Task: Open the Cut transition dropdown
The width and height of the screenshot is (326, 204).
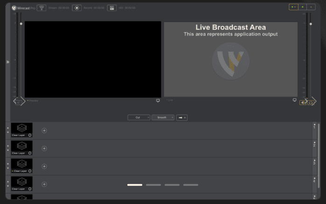Action: point(139,118)
